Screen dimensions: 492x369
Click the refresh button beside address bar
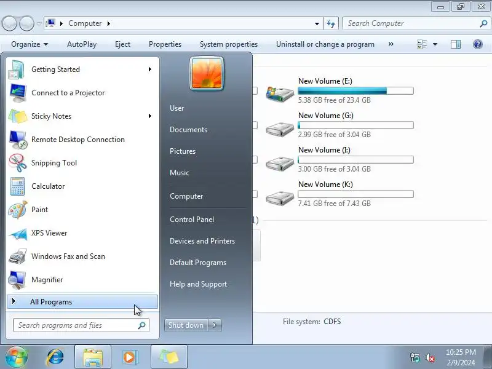point(331,23)
